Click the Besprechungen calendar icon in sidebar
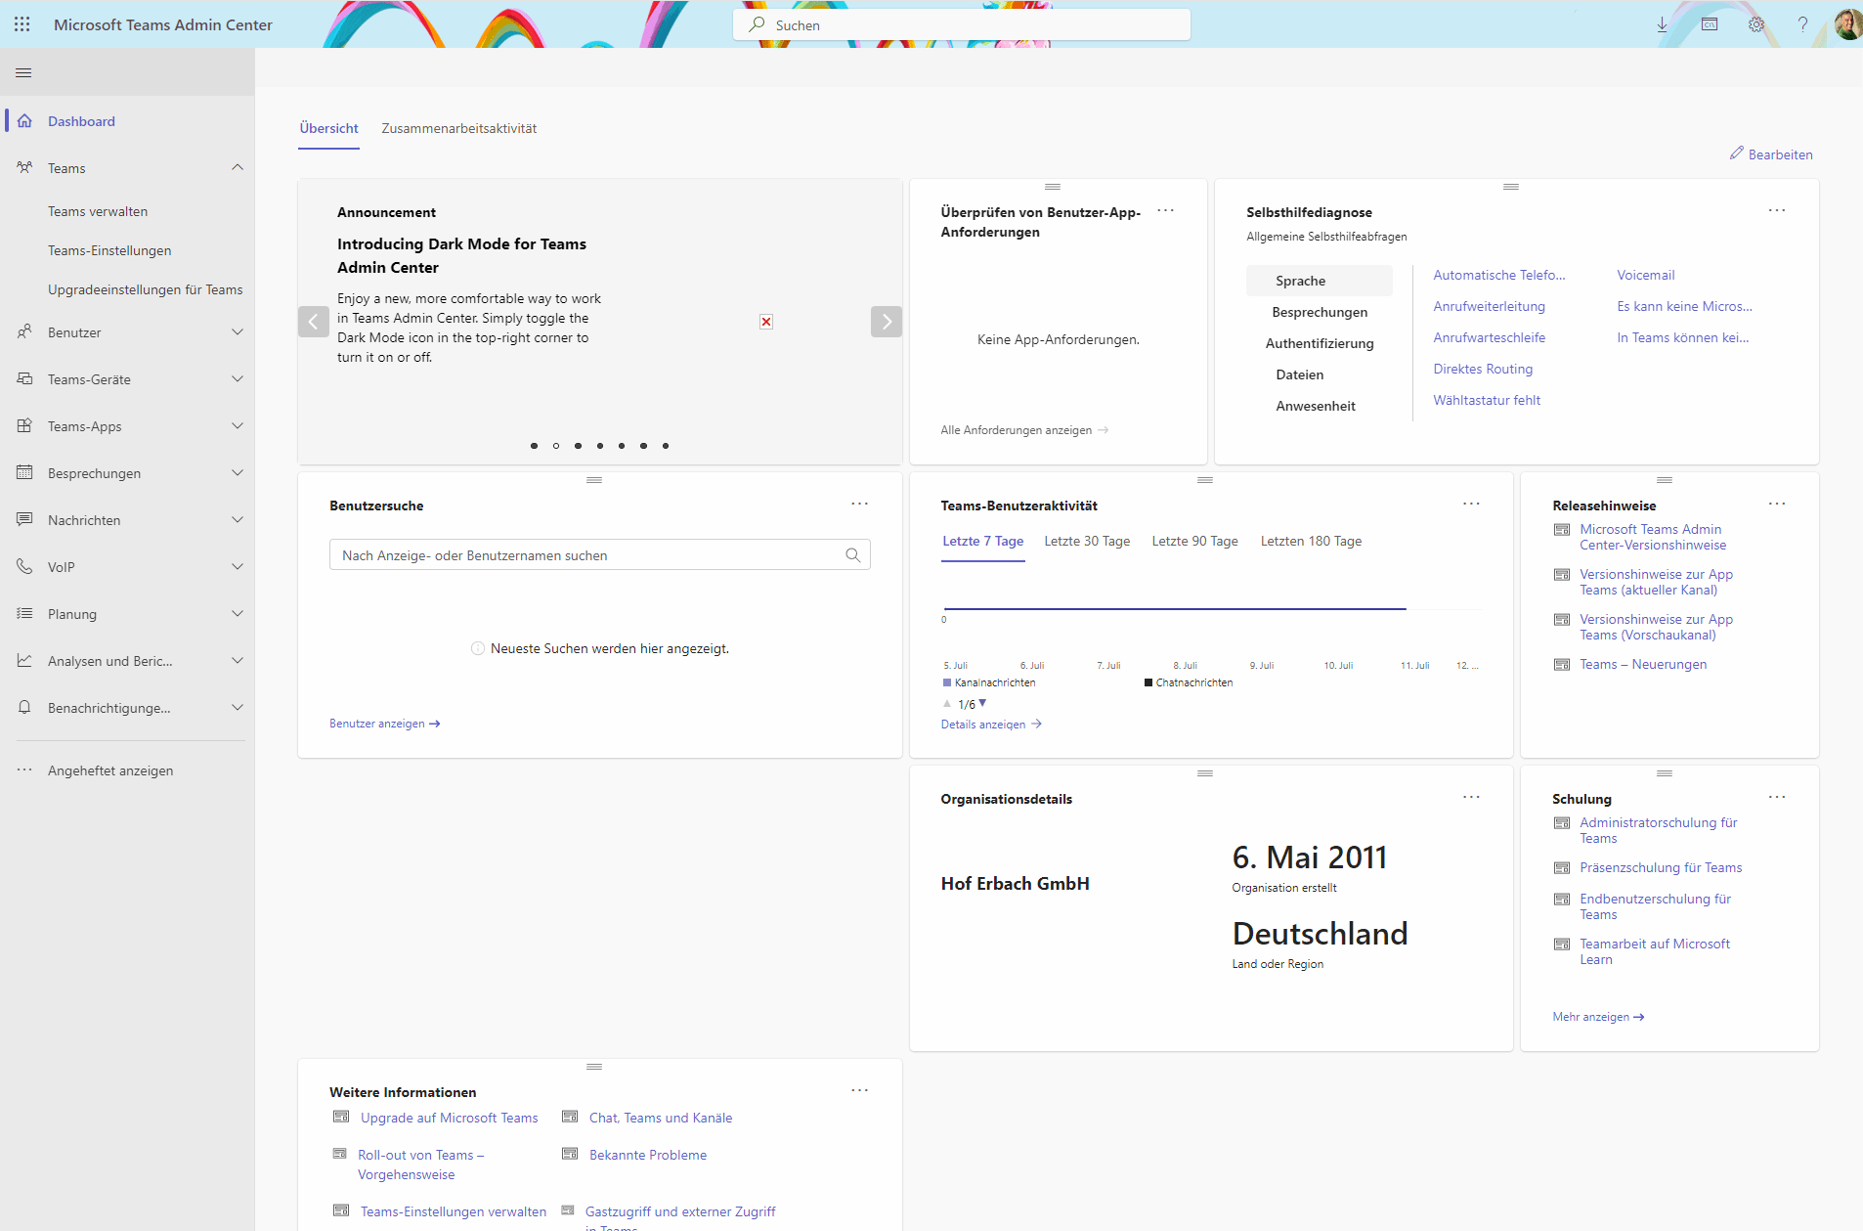Image resolution: width=1863 pixels, height=1231 pixels. [24, 472]
